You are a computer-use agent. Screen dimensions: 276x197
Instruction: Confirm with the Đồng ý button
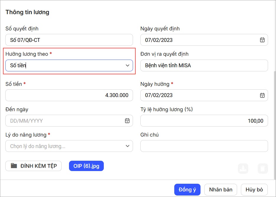pos(187,190)
